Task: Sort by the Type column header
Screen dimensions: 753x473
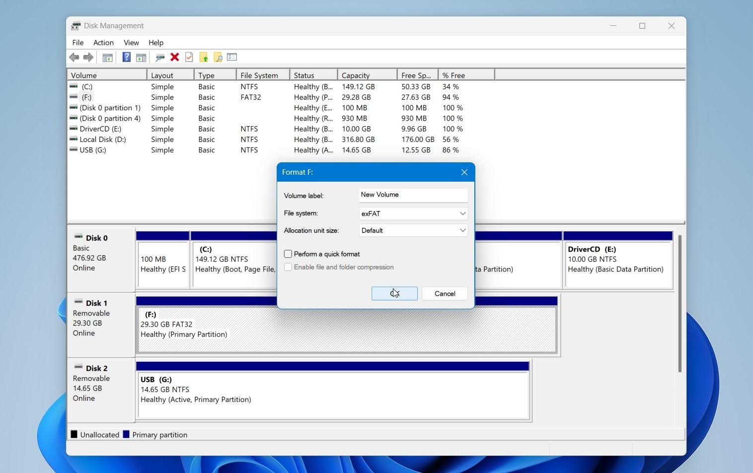Action: pos(215,75)
